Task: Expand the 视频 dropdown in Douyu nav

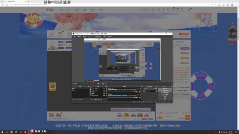Action: click(85, 10)
